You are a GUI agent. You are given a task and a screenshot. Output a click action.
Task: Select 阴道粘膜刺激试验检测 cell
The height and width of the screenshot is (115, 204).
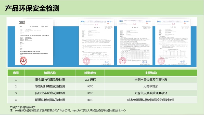[50, 100]
